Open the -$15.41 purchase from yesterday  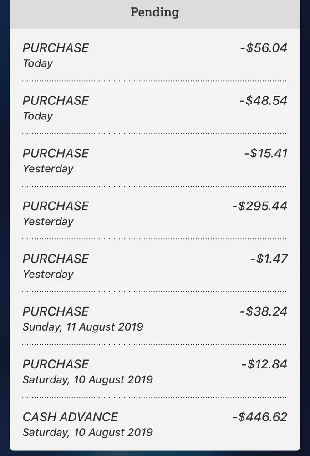(155, 160)
